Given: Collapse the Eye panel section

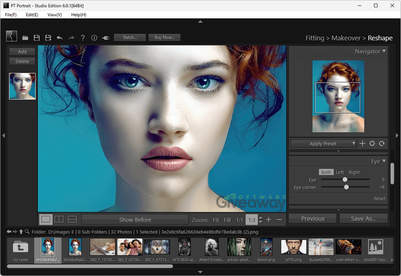Looking at the screenshot, I should point(384,161).
